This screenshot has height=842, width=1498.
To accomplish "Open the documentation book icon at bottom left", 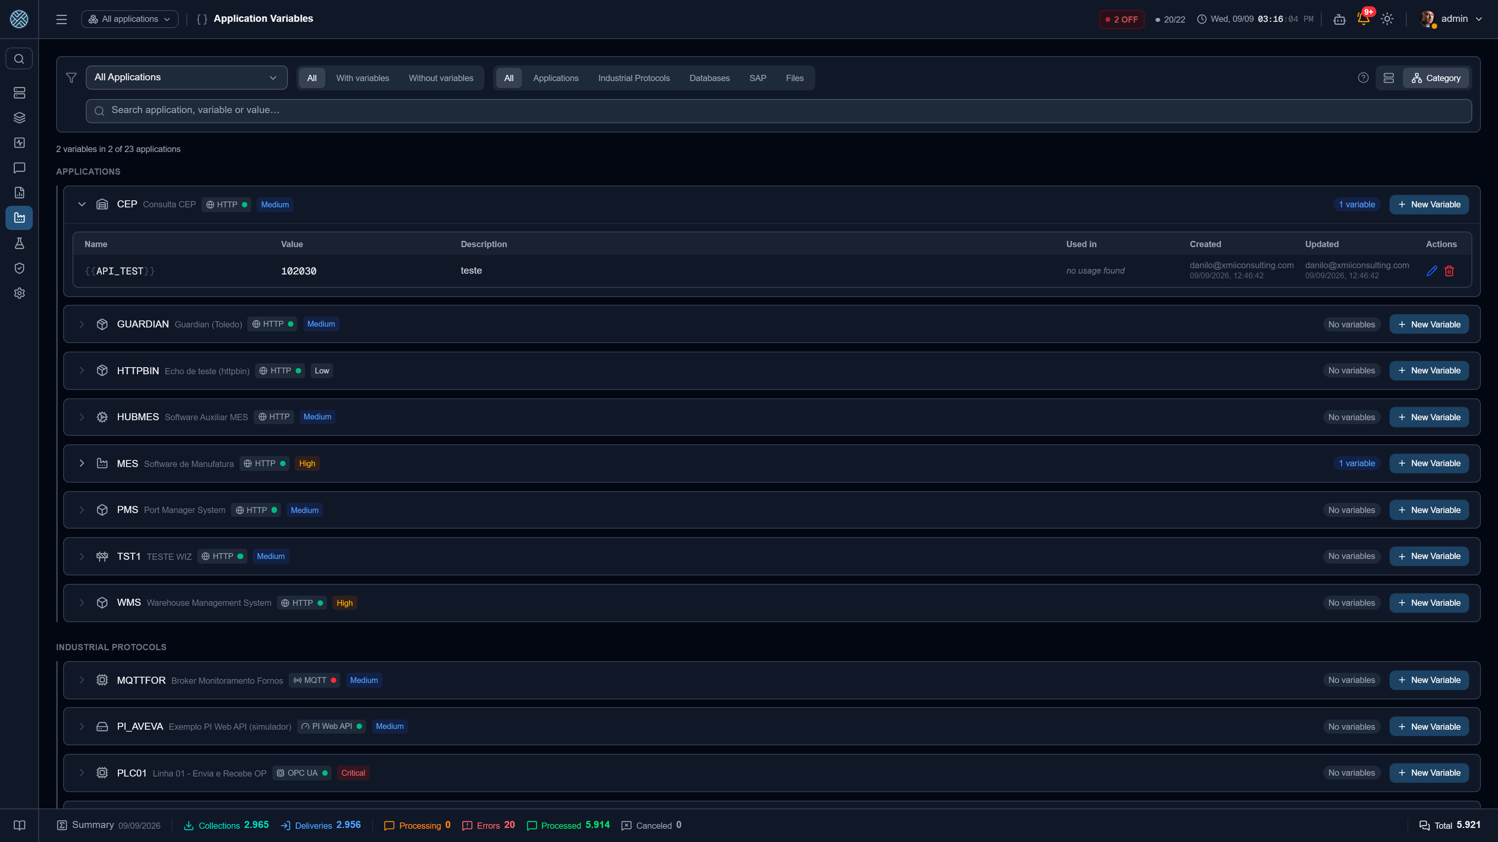I will [19, 825].
